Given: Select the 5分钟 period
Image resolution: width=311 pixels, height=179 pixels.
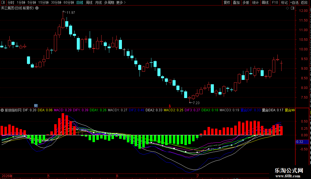Looking at the screenshot, I should coord(32,2).
